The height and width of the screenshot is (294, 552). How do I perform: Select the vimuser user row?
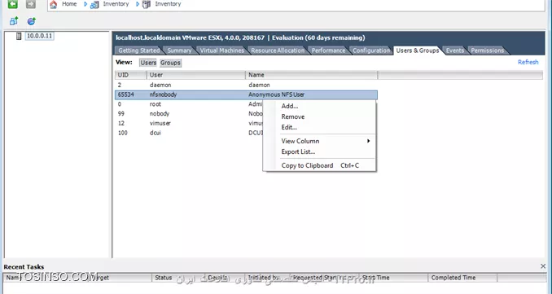coord(189,123)
